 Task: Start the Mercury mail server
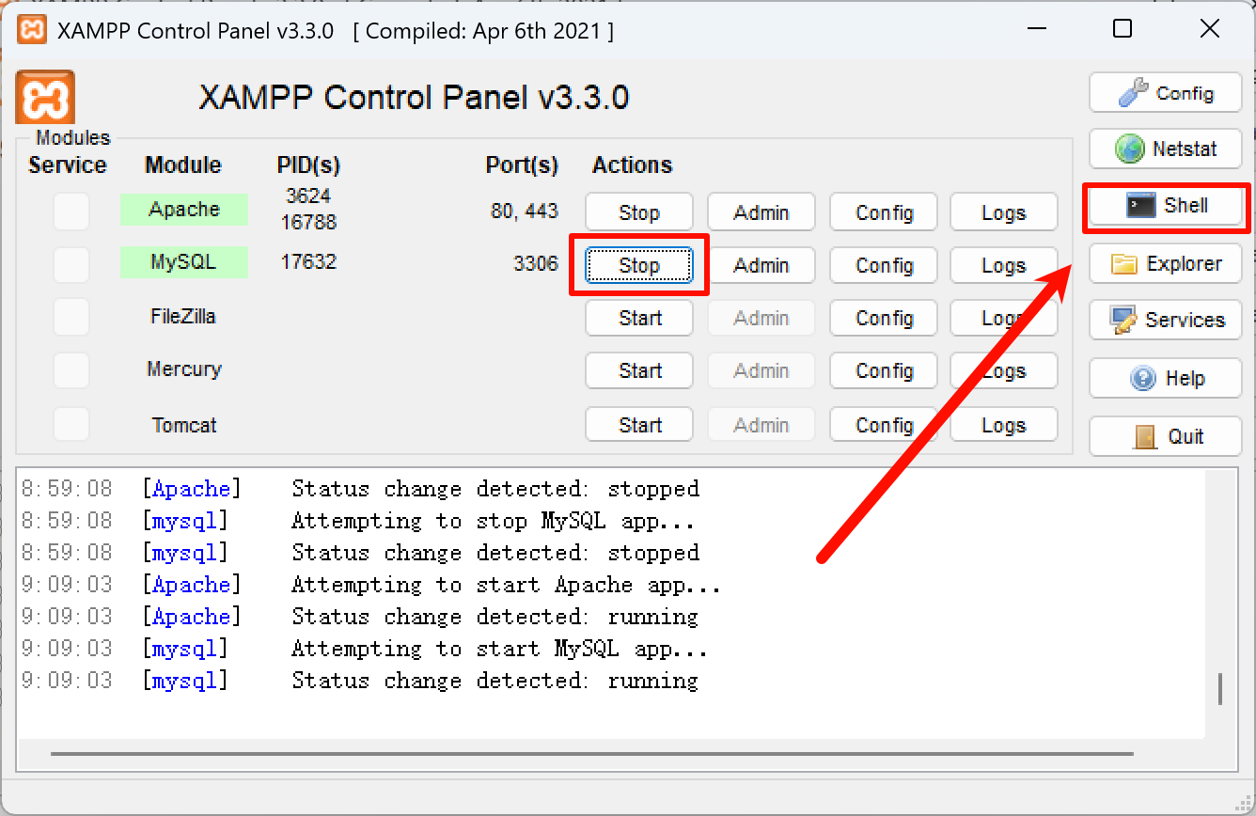(x=638, y=370)
